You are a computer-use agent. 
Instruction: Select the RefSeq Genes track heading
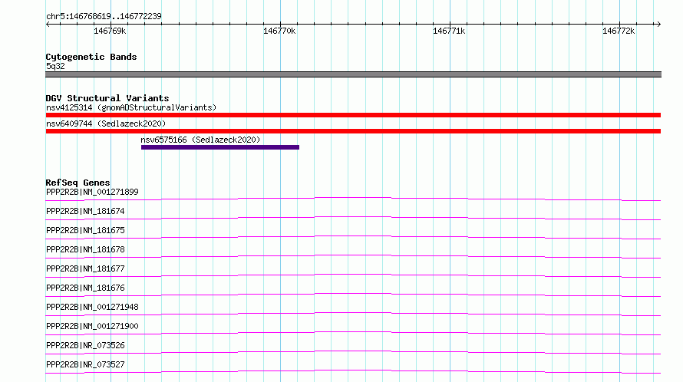[x=78, y=183]
